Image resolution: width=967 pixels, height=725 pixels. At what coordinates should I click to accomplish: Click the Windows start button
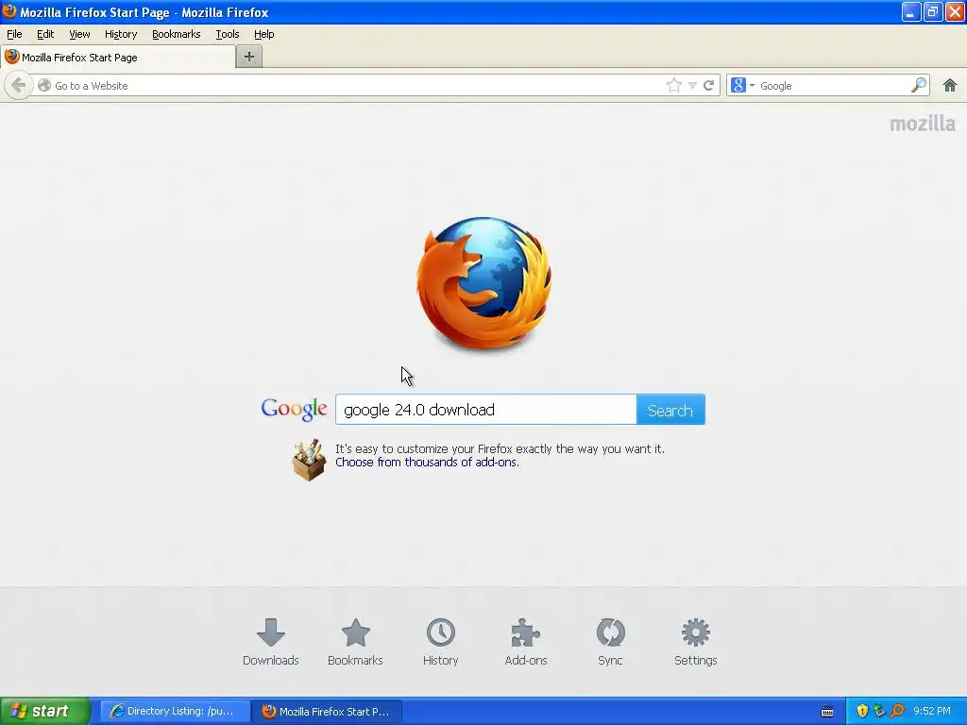[x=45, y=711]
